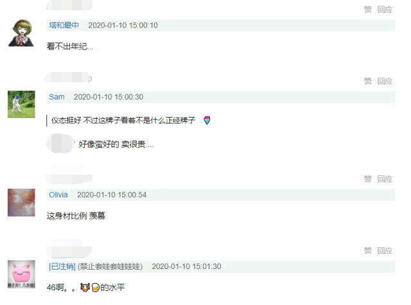Open 塔和最中's user profile link
Viewport: 411px width, 305px height.
click(x=64, y=25)
